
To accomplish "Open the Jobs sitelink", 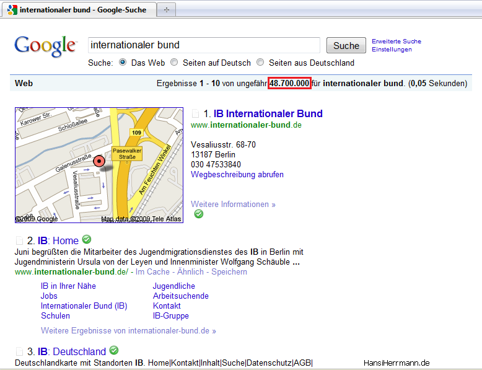I will [x=49, y=296].
